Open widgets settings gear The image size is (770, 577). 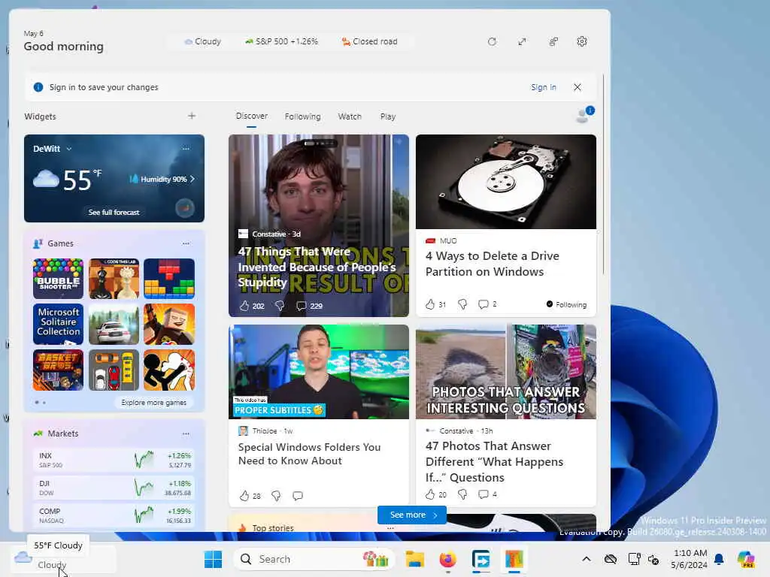[582, 42]
